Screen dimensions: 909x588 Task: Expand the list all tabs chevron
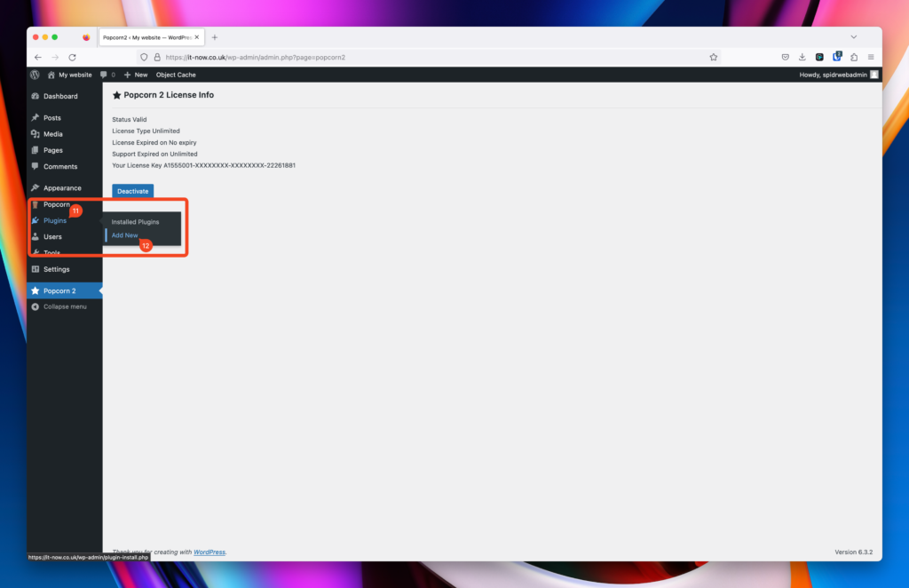(x=853, y=37)
